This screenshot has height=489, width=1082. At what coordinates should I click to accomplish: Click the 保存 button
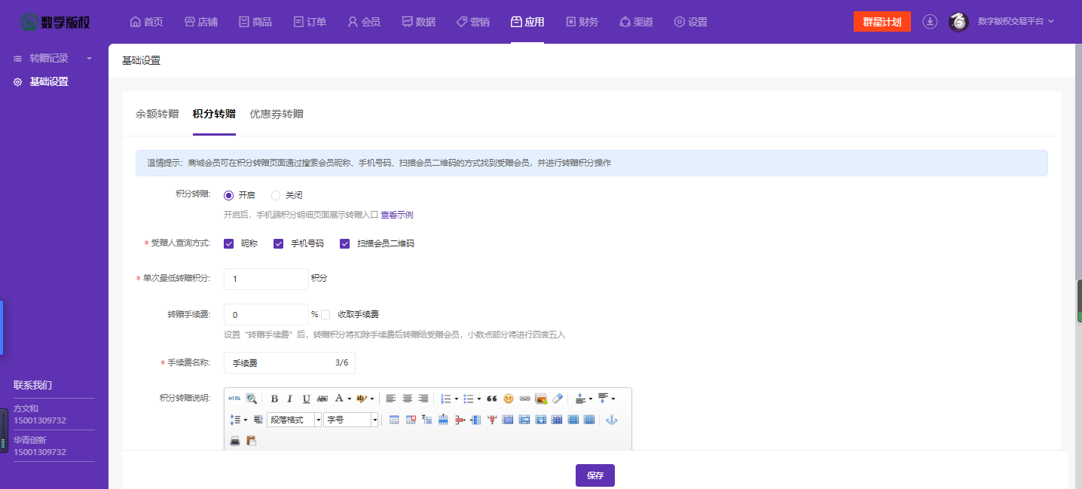coord(595,475)
